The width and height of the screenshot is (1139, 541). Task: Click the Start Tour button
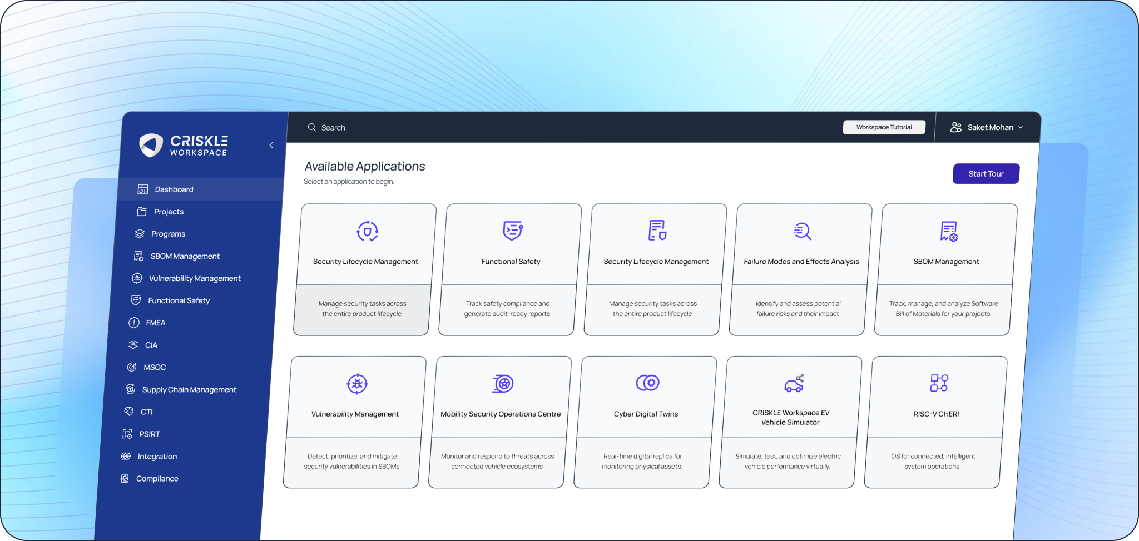986,173
